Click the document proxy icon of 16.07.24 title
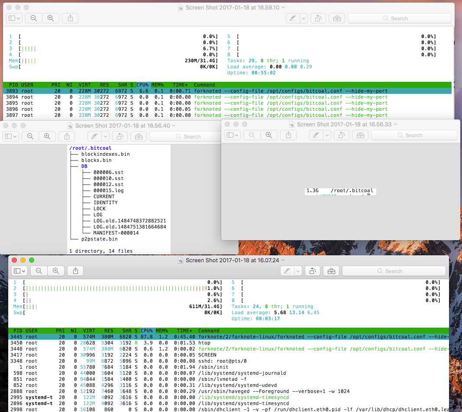Viewport: 462px width, 412px height. 181,260
